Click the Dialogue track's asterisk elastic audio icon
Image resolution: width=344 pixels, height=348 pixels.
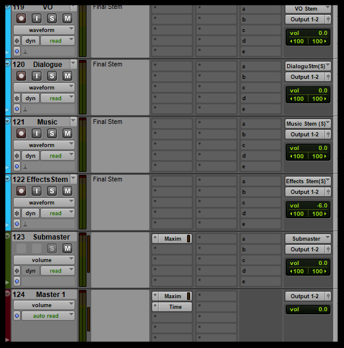point(17,98)
